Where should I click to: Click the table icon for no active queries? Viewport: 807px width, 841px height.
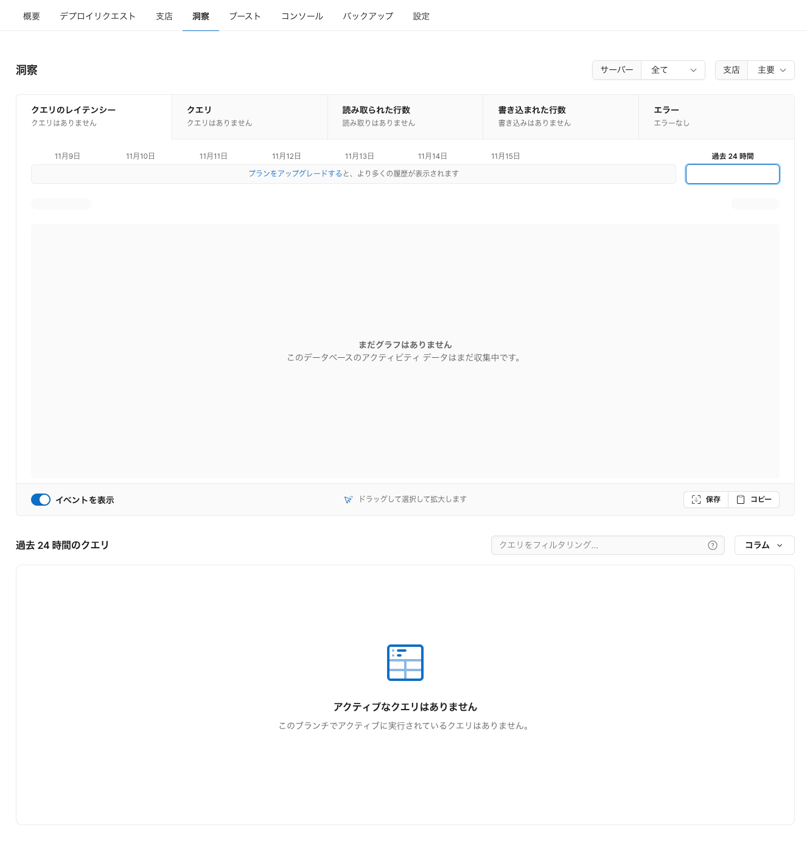(405, 663)
